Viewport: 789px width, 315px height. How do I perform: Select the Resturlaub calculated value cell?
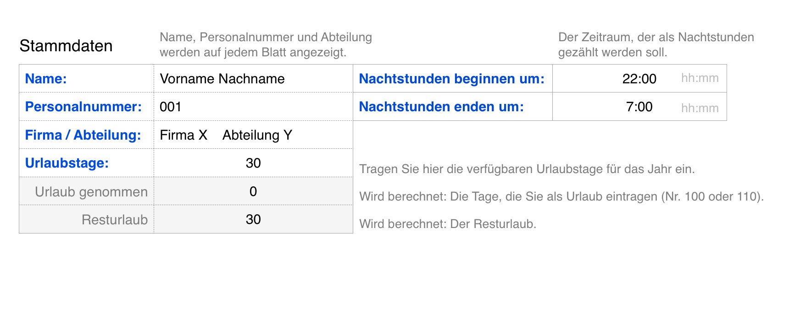coord(253,219)
